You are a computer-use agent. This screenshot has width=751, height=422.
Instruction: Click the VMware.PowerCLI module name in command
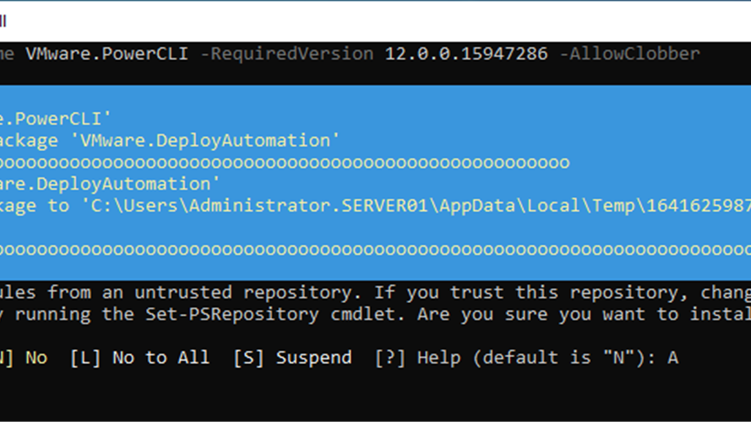click(107, 54)
